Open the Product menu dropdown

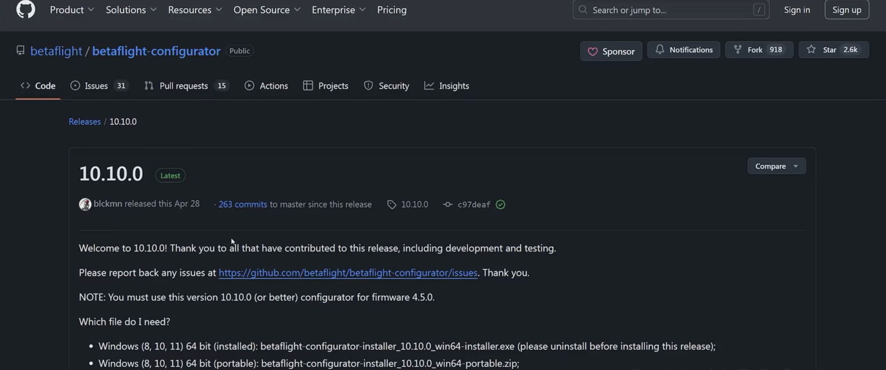pos(72,10)
